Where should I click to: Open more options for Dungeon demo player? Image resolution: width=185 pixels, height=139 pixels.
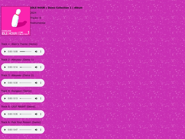click(x=41, y=99)
